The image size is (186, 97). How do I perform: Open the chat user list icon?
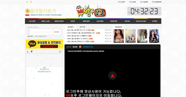(32, 51)
